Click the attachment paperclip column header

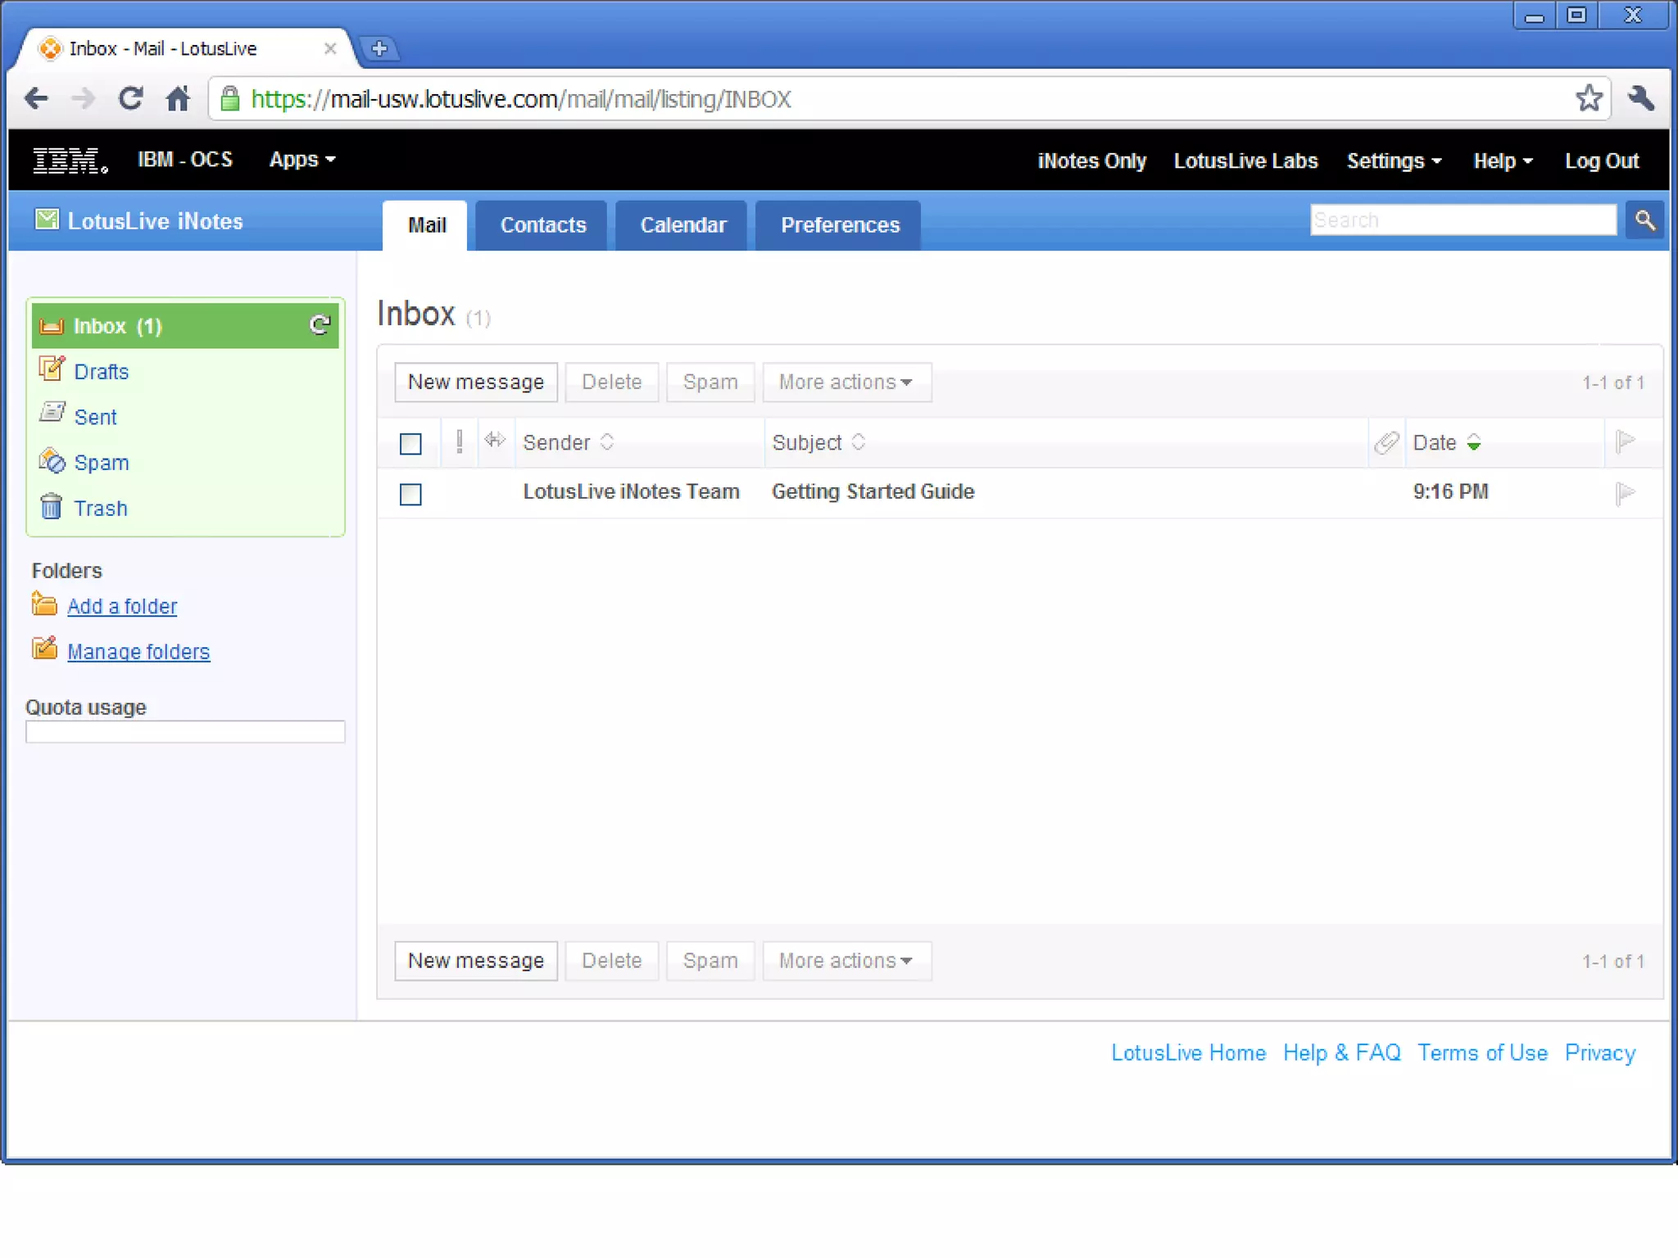click(x=1386, y=443)
